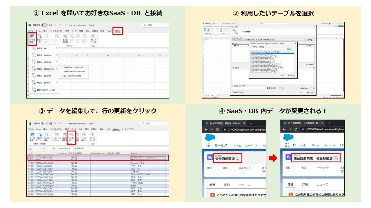Click the Undo icon in step 1 Excel
371x208 pixels.
click(x=55, y=25)
